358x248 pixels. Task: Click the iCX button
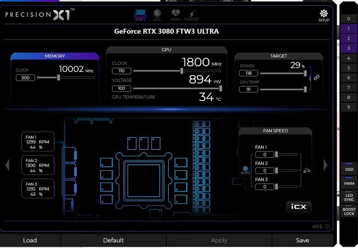point(298,207)
